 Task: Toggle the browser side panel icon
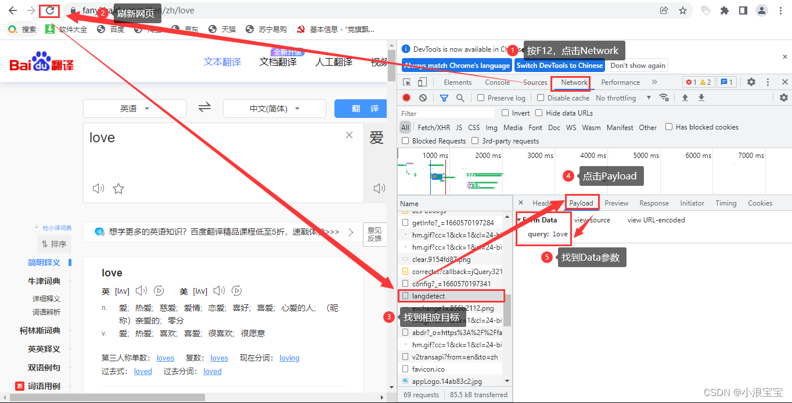pos(743,10)
